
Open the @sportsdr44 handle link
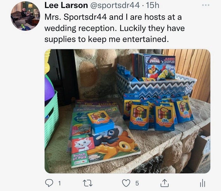tap(114, 5)
